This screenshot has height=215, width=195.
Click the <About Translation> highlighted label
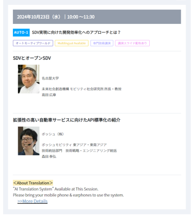(33, 183)
